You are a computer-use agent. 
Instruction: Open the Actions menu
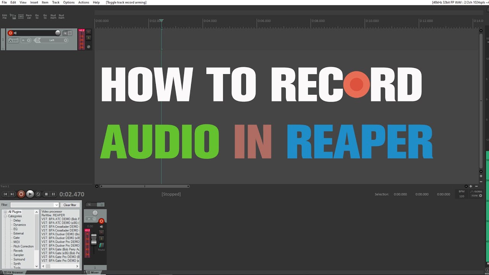[84, 2]
